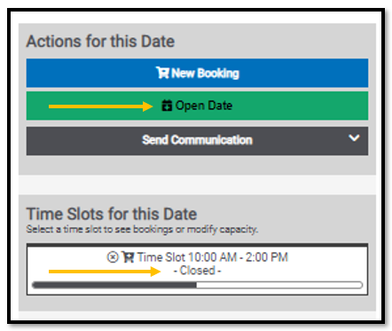Viewport: 392px width, 331px height.
Task: Expand the chevron on Send Communication
Action: point(354,138)
